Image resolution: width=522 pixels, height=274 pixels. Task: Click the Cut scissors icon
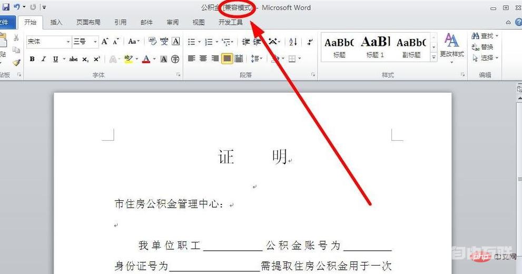click(16, 38)
